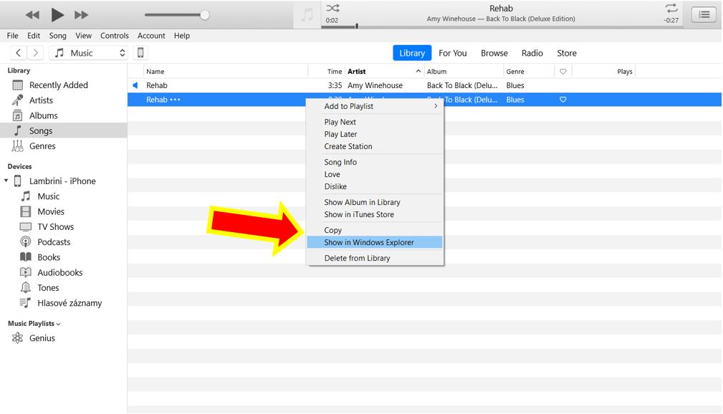This screenshot has height=414, width=723.
Task: Choose Song Info from context menu
Action: click(375, 162)
